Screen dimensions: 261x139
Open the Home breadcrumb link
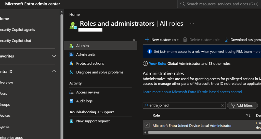(74, 14)
